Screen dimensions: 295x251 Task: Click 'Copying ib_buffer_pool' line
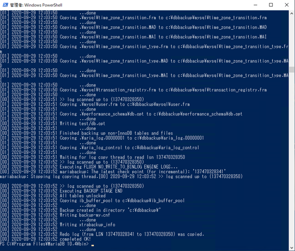click(92, 201)
